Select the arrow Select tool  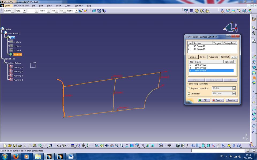click(x=253, y=27)
